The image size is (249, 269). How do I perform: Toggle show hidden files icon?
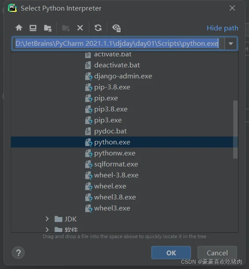tap(117, 28)
